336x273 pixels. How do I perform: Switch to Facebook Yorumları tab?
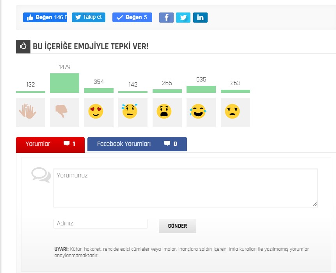(x=137, y=144)
